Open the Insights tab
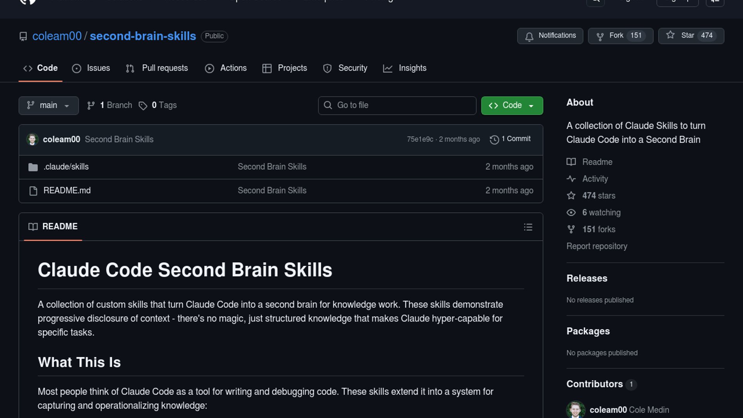Image resolution: width=743 pixels, height=418 pixels. pos(405,68)
